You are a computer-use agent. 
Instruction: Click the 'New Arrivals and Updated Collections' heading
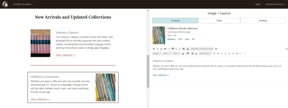pyautogui.click(x=73, y=17)
